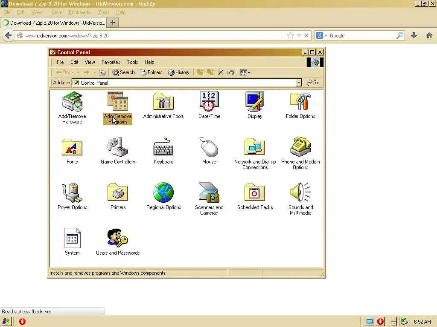This screenshot has width=437, height=327.
Task: Open Control Panel Help menu
Action: pyautogui.click(x=149, y=62)
